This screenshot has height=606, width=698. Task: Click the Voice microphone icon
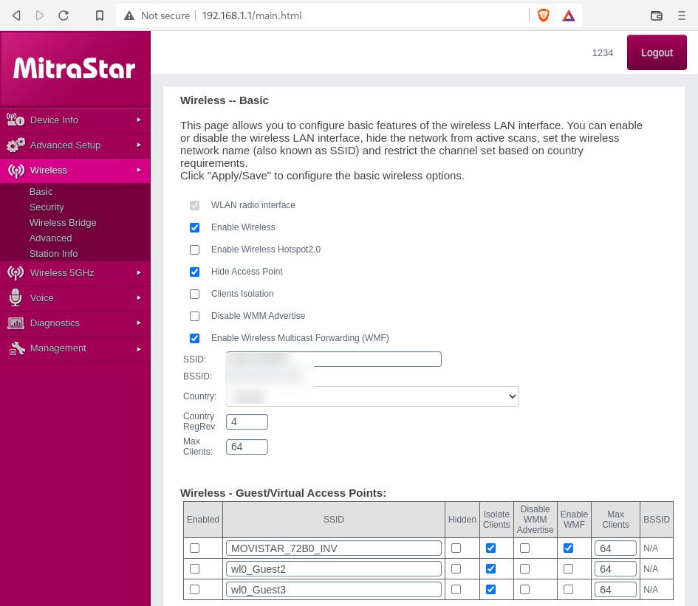pos(16,298)
